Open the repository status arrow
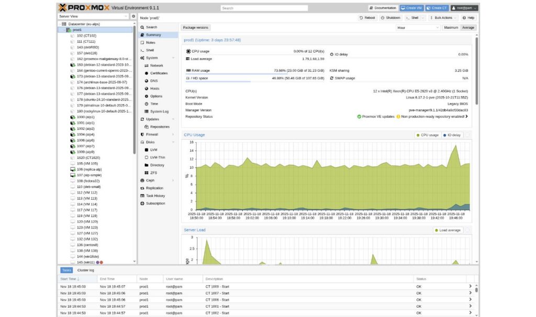This screenshot has width=536, height=317. [x=466, y=117]
